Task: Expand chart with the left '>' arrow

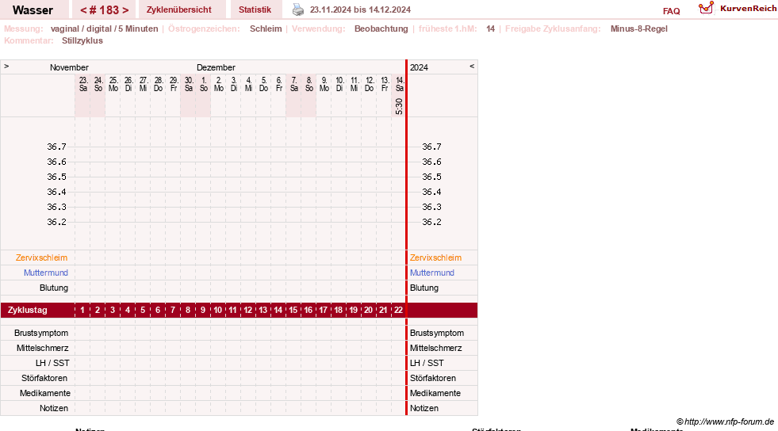Action: pos(6,66)
